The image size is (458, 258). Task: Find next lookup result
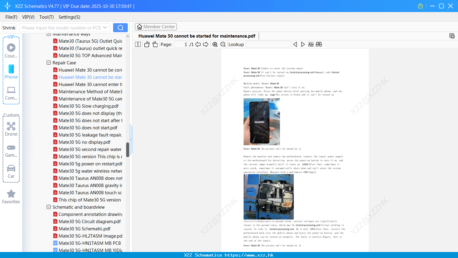coord(303,44)
